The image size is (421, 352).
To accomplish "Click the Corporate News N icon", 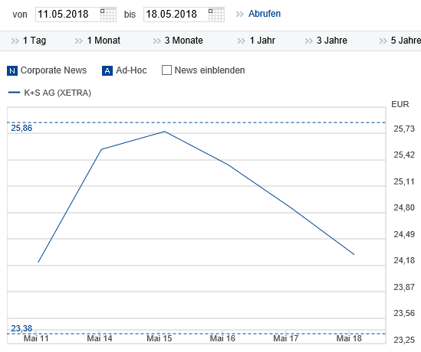I will click(12, 70).
